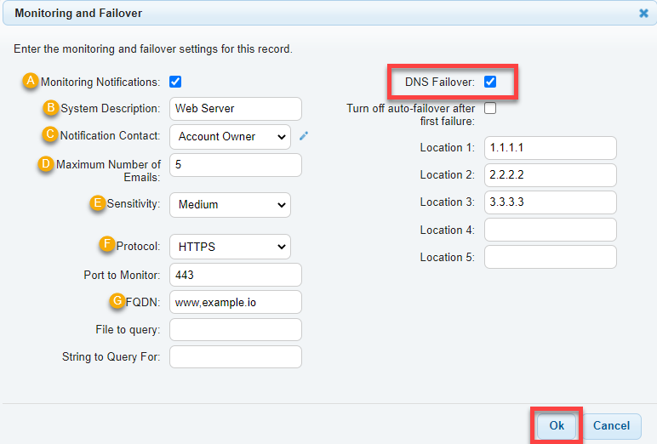Click the orange E marker beside Sensitivity
Image resolution: width=657 pixels, height=444 pixels.
98,202
